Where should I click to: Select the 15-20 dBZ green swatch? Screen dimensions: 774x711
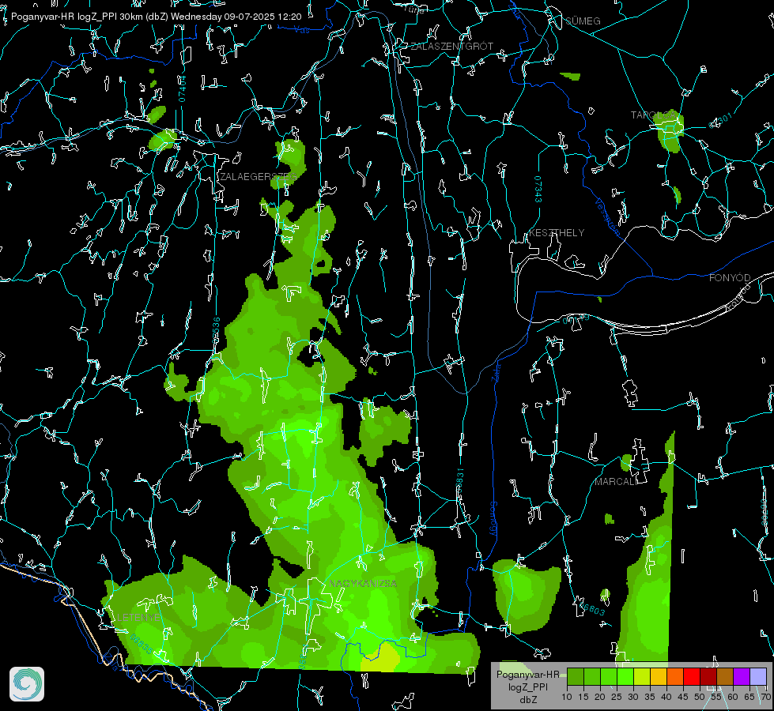[x=592, y=676]
